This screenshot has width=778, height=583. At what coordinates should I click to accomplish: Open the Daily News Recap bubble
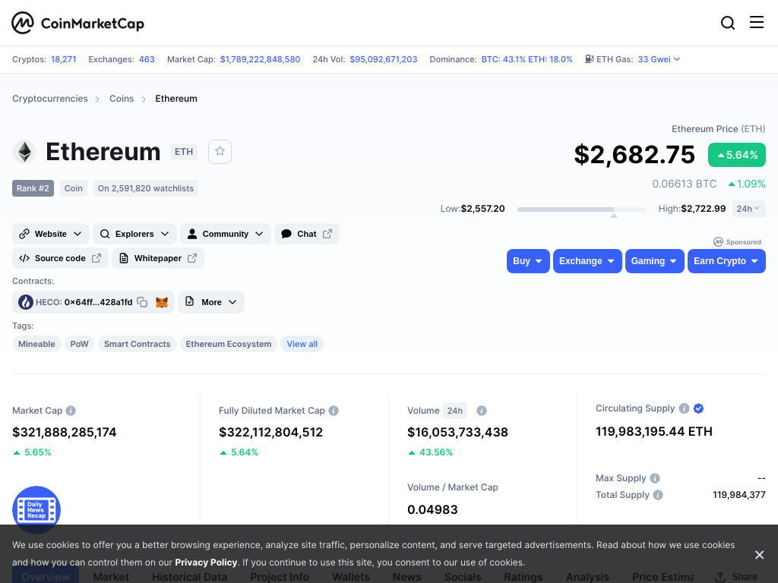click(36, 509)
